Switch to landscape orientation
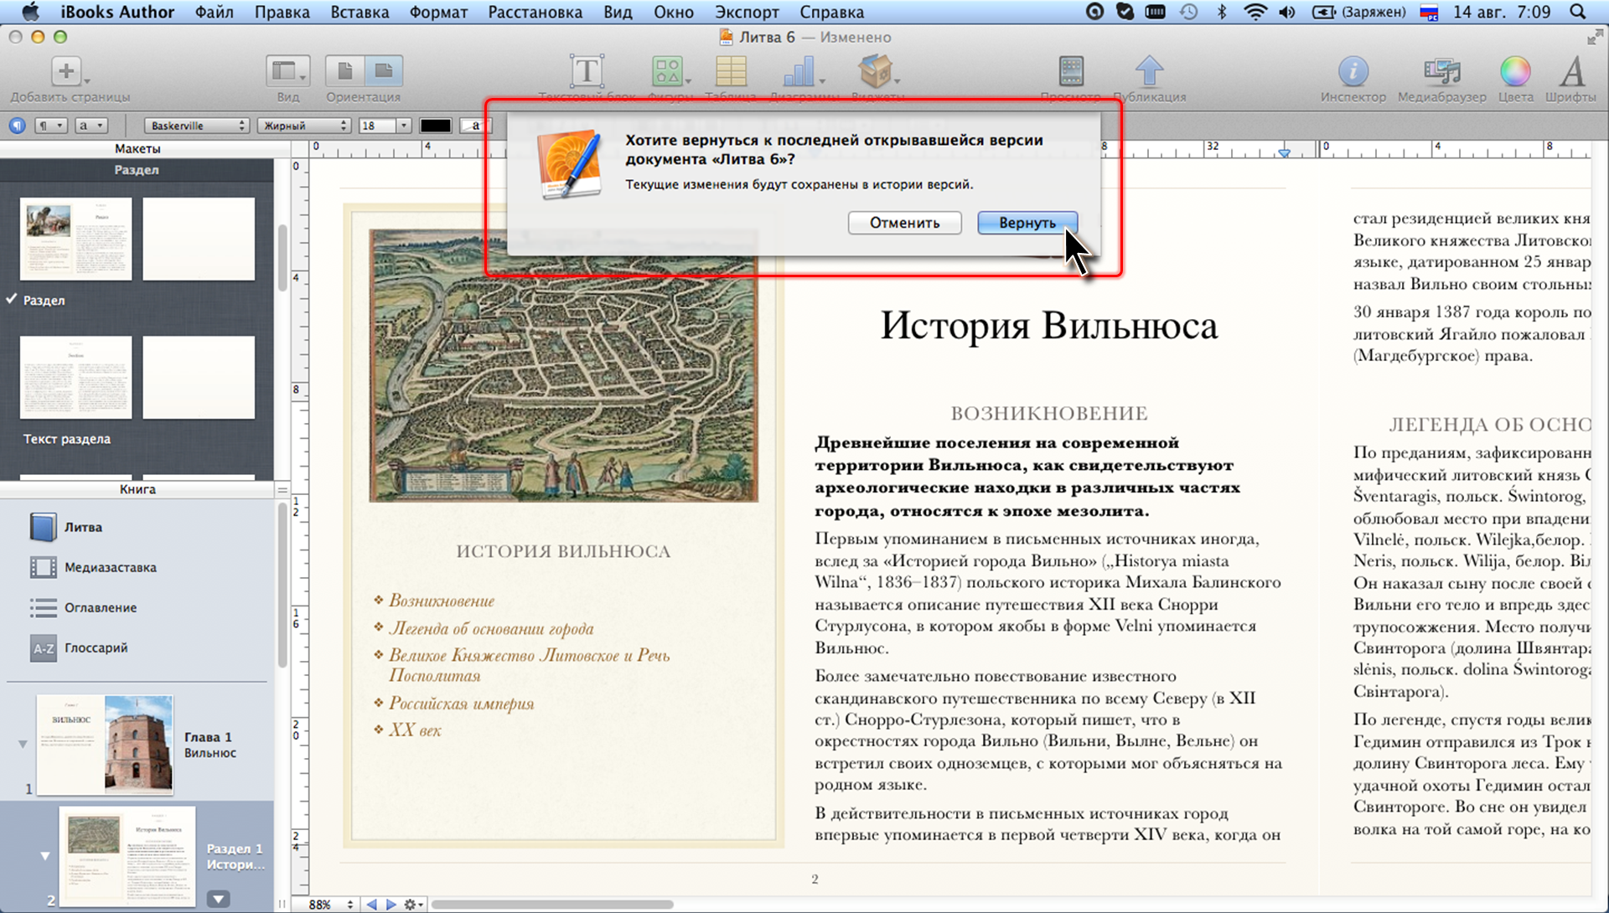 [384, 71]
